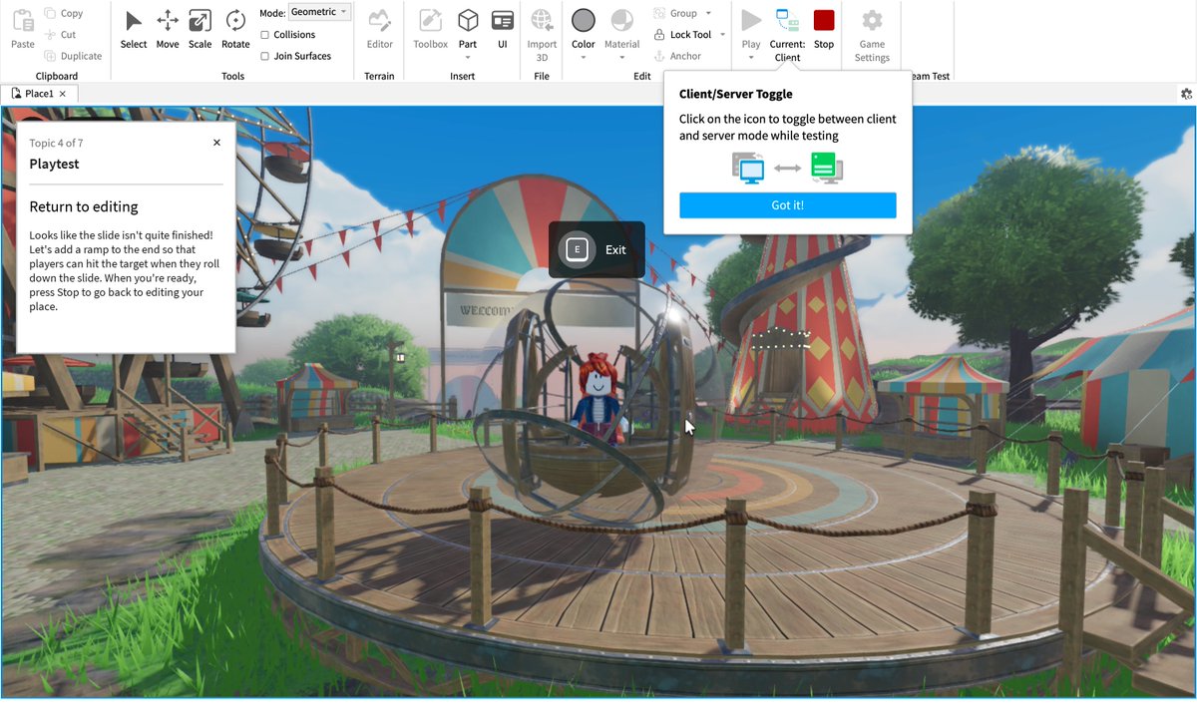Click Copy in Clipboard group

click(x=64, y=14)
